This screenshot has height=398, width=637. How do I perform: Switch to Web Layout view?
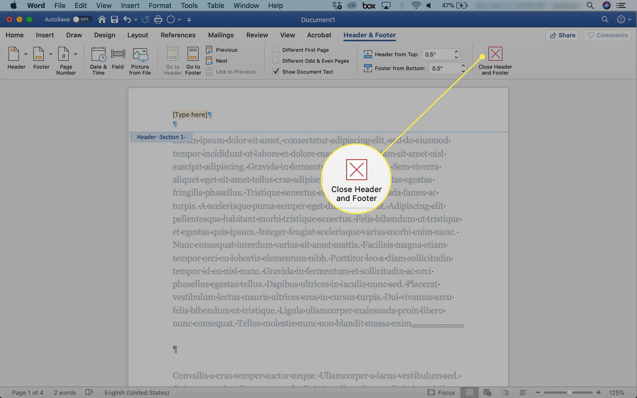487,392
